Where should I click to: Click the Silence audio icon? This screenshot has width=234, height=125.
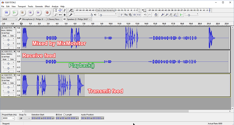139,15
